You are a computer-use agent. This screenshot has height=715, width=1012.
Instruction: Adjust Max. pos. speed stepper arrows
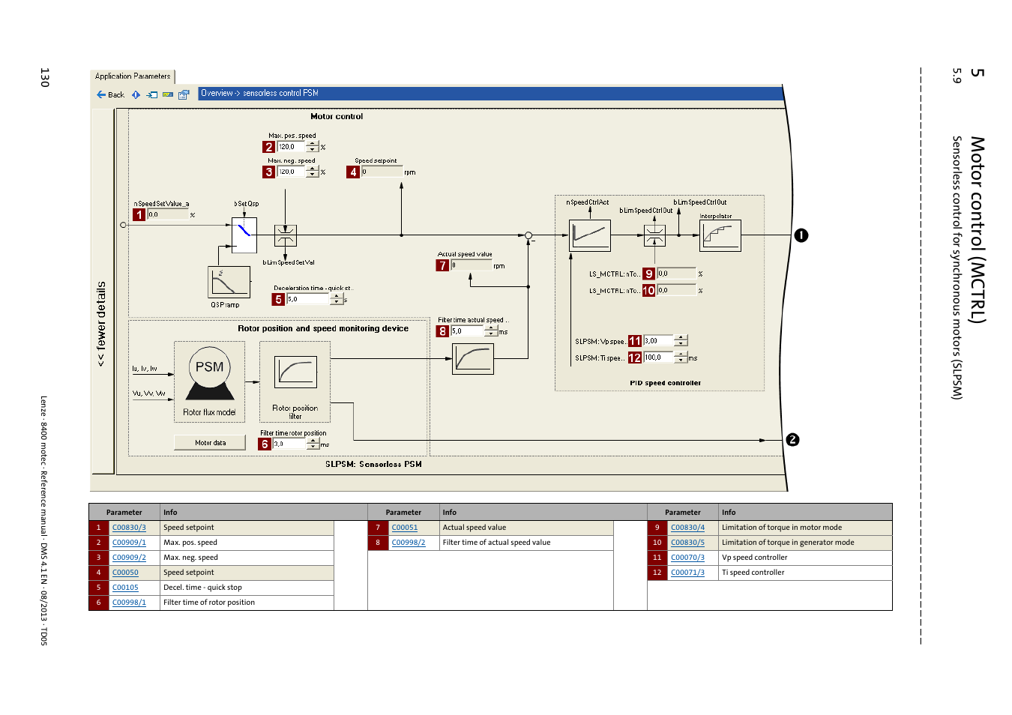[313, 147]
